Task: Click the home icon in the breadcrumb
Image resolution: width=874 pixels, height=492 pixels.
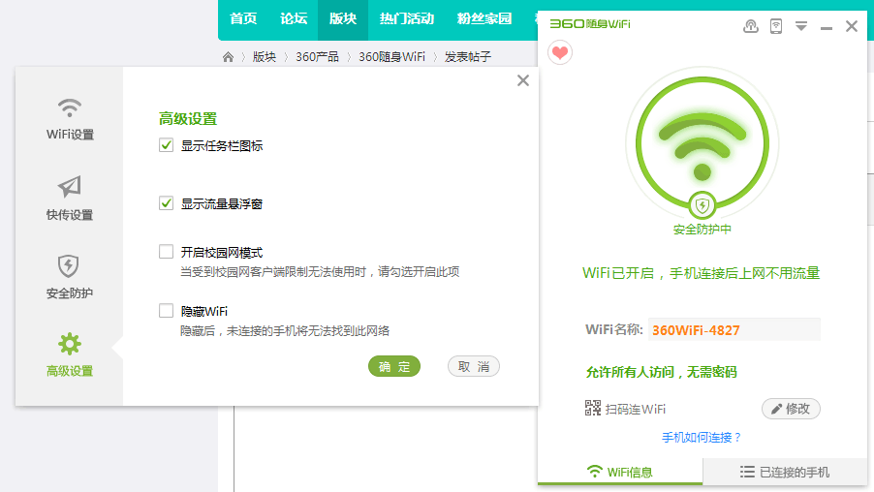Action: pyautogui.click(x=228, y=57)
